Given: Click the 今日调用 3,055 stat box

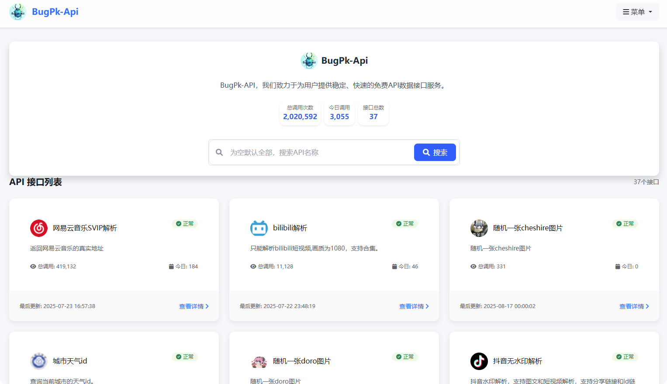Looking at the screenshot, I should (339, 113).
